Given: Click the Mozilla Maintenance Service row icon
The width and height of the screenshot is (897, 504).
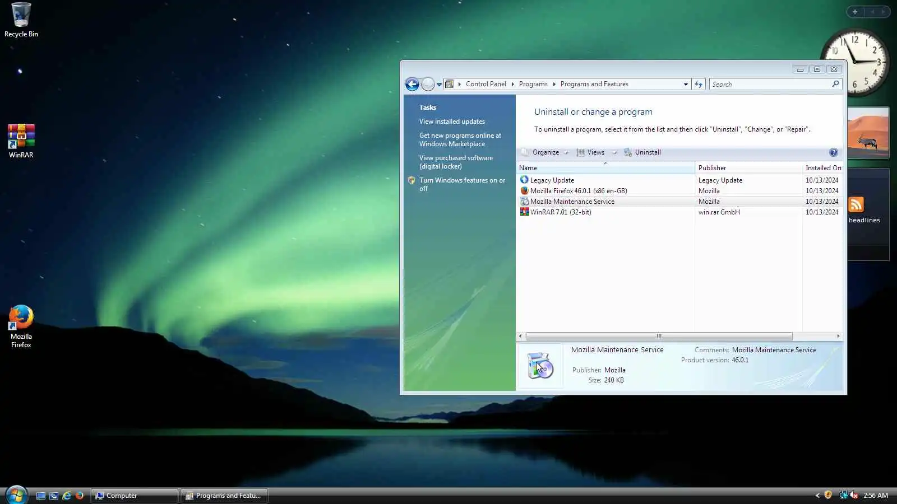Looking at the screenshot, I should pyautogui.click(x=524, y=201).
